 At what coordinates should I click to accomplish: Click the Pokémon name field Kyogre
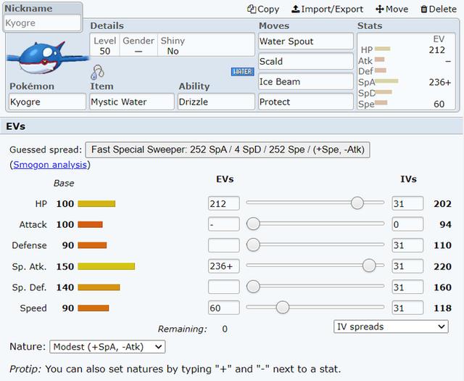tap(47, 102)
